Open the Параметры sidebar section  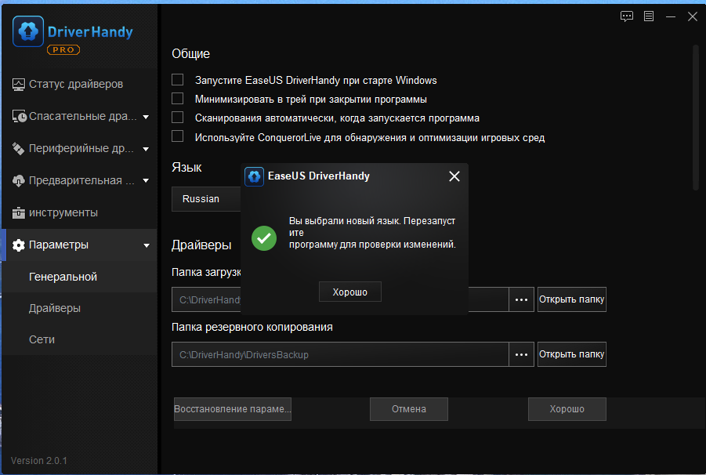pos(79,245)
